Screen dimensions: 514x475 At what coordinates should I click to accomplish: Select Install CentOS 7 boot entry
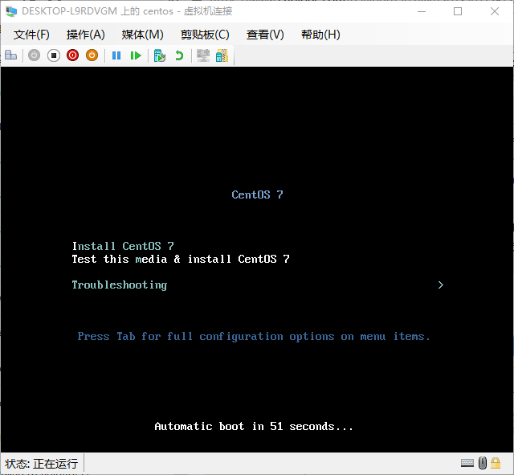click(123, 246)
